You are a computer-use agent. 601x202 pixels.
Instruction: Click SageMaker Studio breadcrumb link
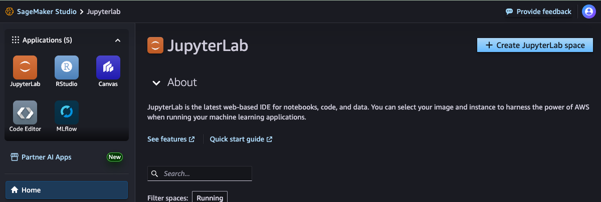(47, 11)
